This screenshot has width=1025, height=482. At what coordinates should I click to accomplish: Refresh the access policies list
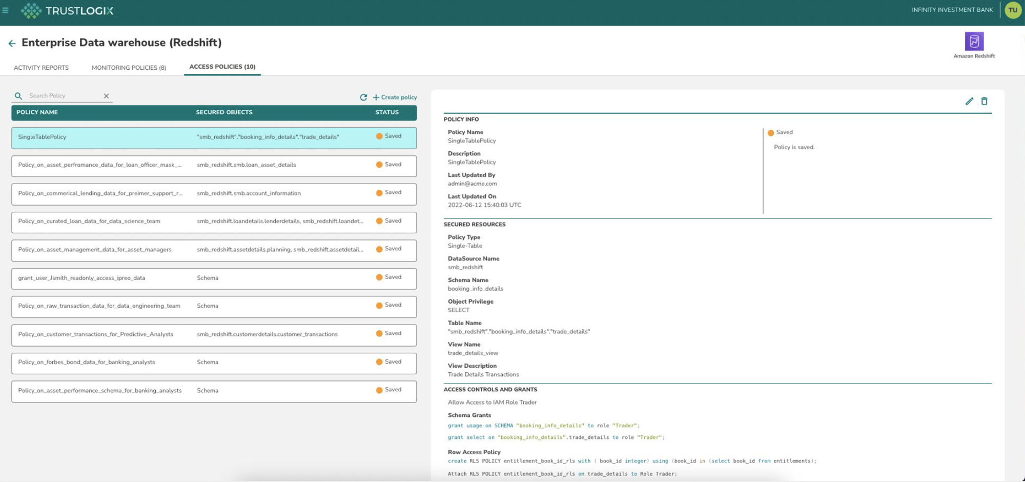pyautogui.click(x=364, y=97)
